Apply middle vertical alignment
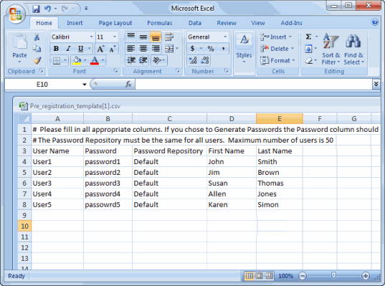The height and width of the screenshot is (286, 385). (143, 37)
